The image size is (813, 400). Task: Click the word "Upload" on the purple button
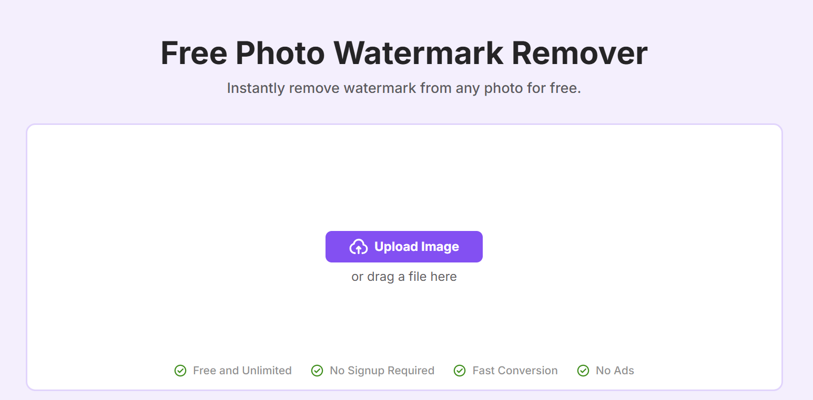[x=395, y=247]
